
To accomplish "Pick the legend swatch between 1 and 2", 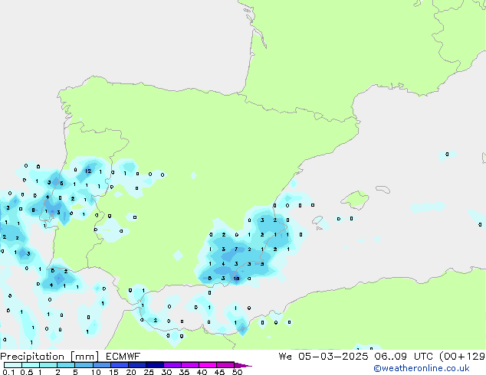I will pos(48,365).
